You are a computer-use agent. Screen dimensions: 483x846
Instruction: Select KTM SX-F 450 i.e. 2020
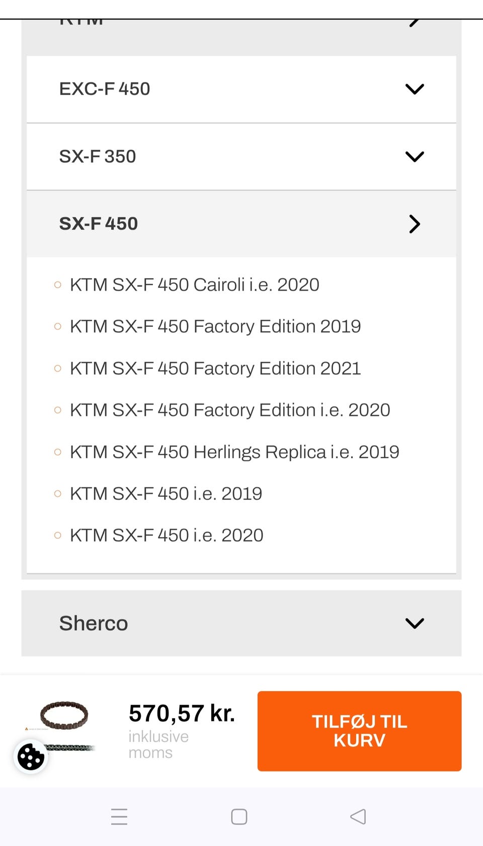tap(167, 535)
